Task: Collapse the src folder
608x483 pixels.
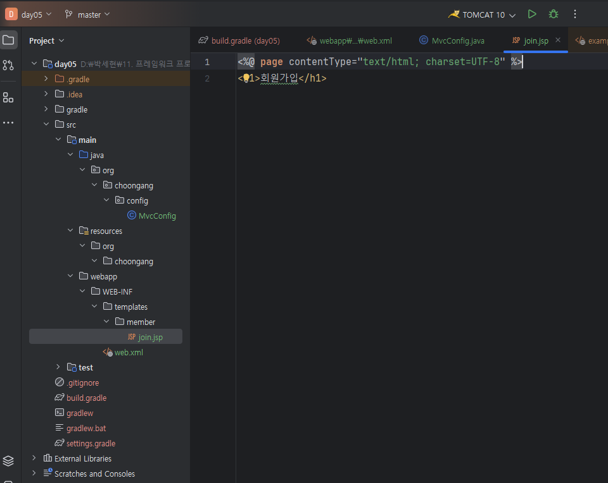Action: 46,124
